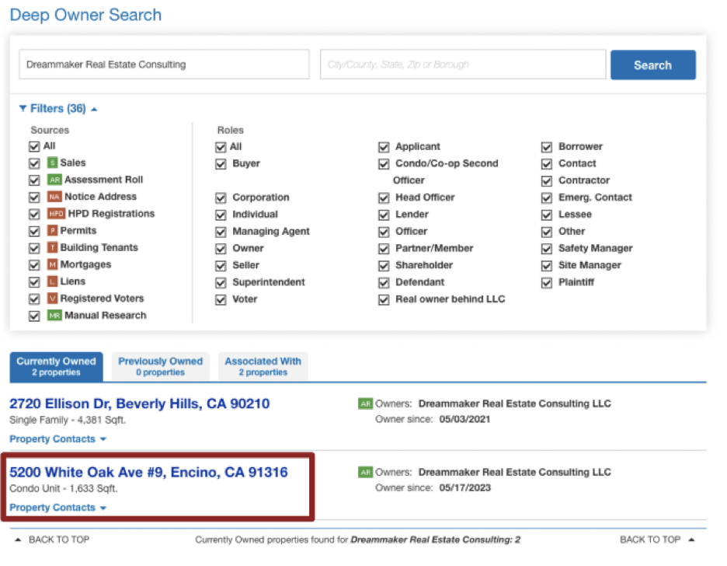727x566 pixels.
Task: Click the Filters funnel icon
Action: [x=23, y=108]
